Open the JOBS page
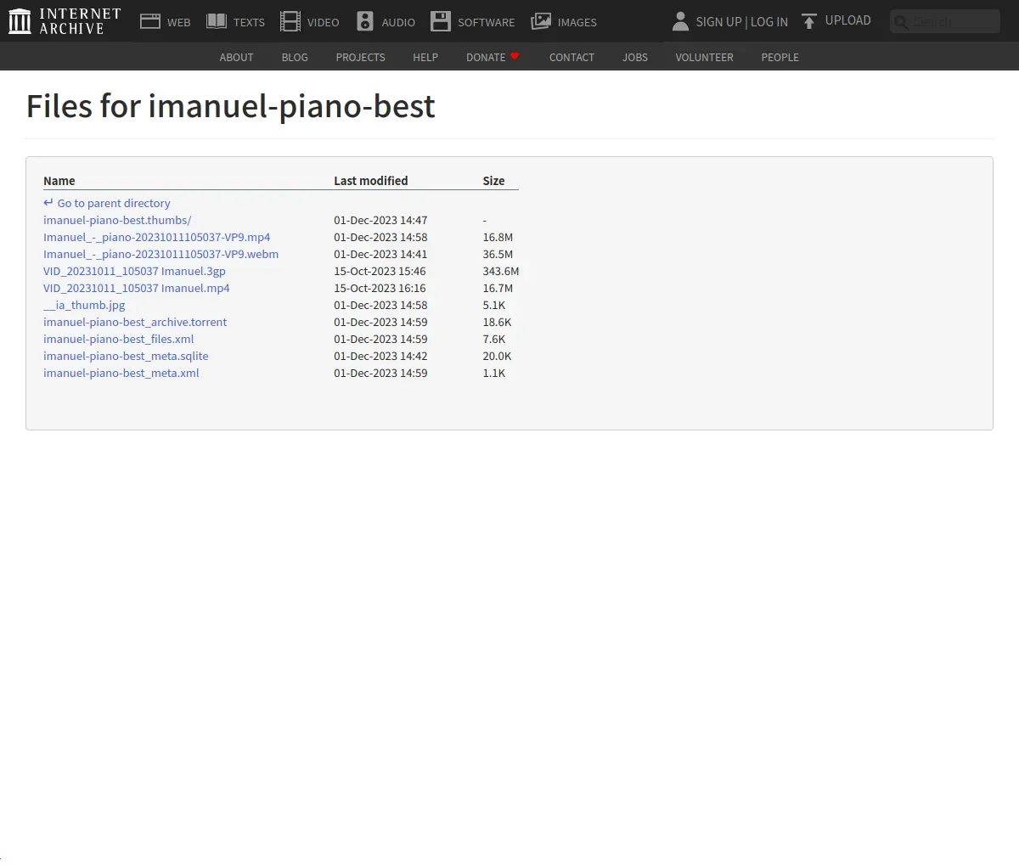The image size is (1019, 866). [x=635, y=57]
